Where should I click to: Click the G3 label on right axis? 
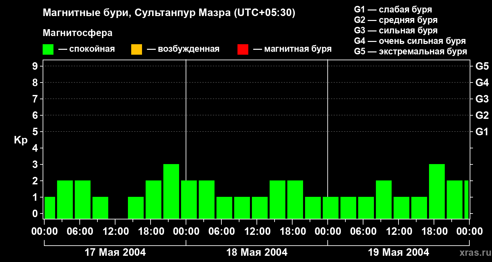pos(482,99)
